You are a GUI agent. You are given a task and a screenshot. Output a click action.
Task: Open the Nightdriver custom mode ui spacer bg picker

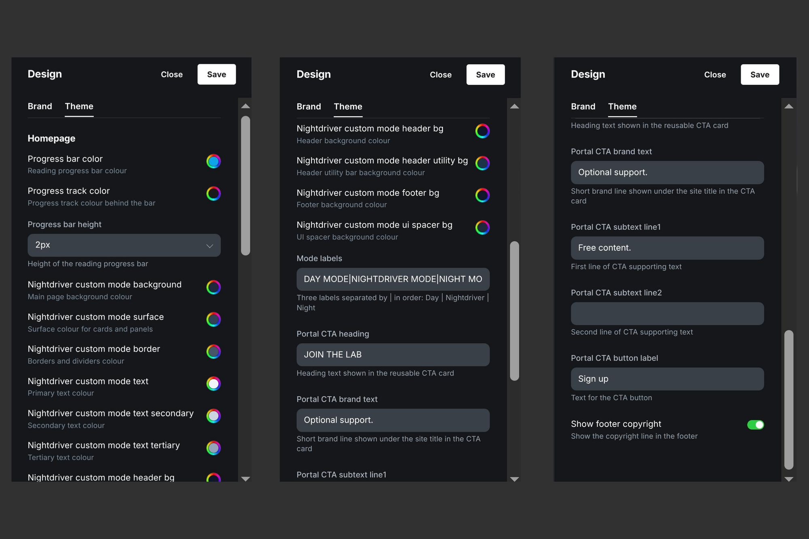(482, 228)
